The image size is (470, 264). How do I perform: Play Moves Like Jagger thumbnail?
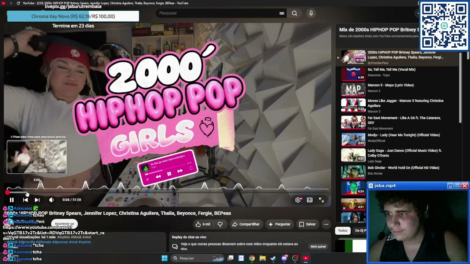click(353, 105)
